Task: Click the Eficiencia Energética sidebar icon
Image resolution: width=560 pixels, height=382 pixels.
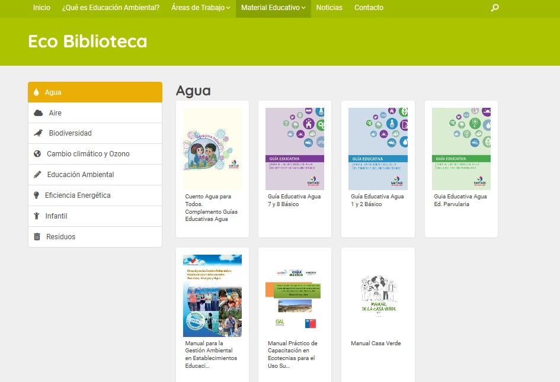Action: [x=37, y=195]
